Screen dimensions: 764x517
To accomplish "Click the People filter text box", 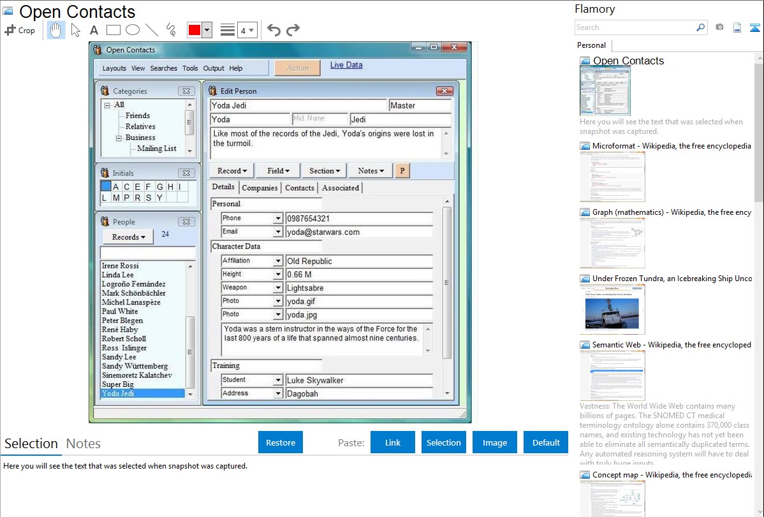I will [x=148, y=253].
